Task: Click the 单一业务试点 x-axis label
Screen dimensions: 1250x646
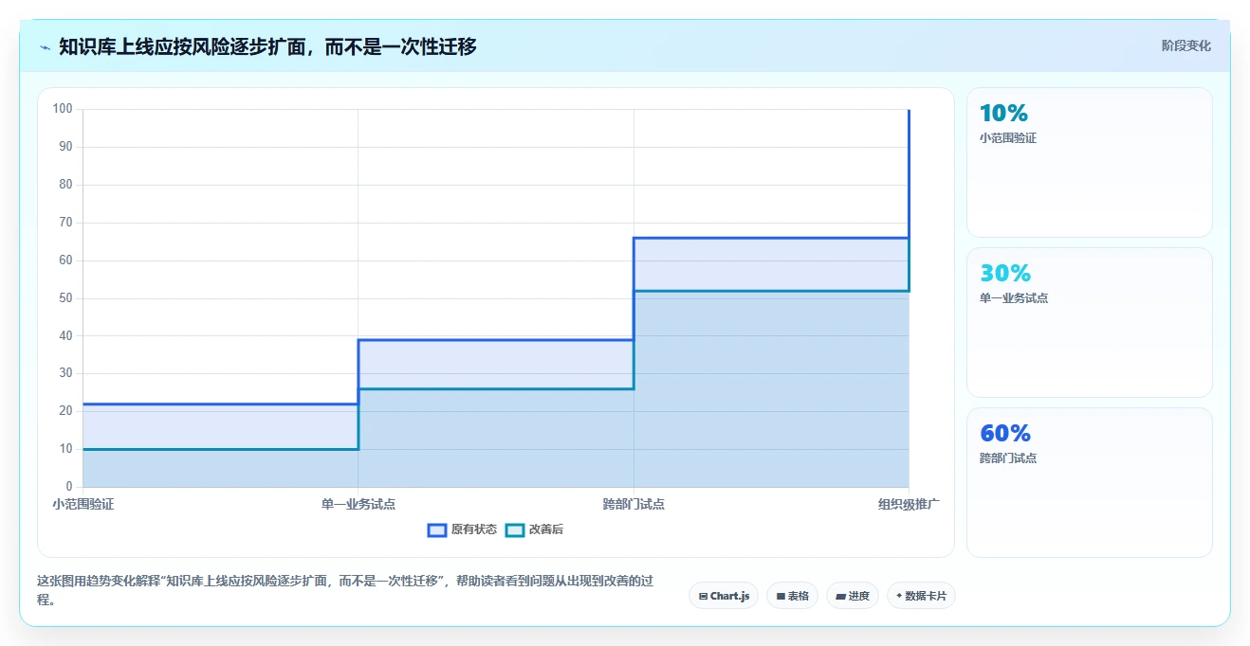Action: tap(358, 504)
